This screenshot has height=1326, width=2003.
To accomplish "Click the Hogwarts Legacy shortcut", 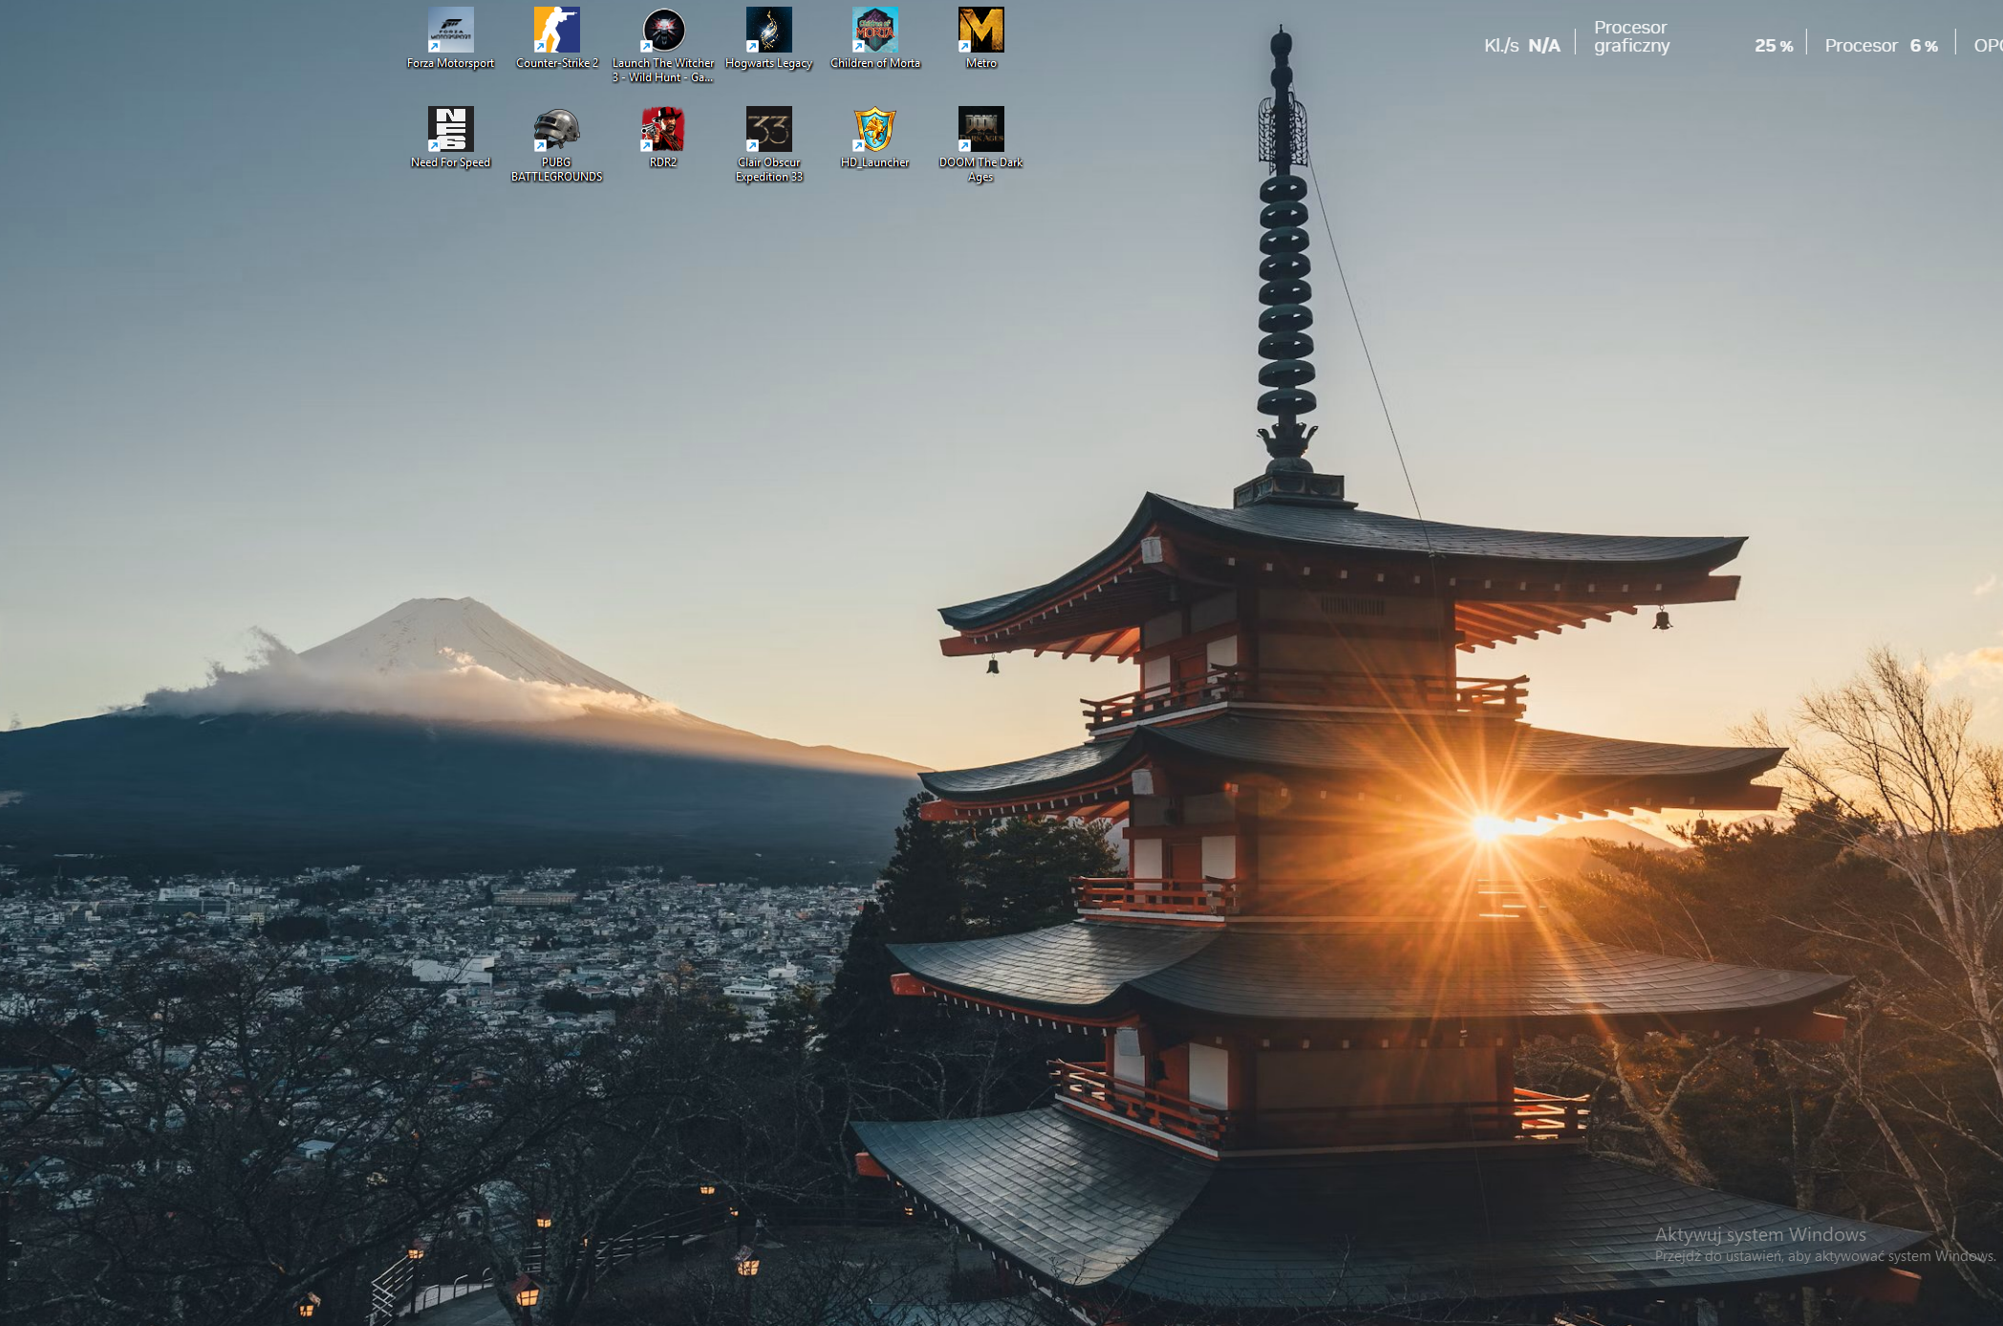I will (768, 32).
